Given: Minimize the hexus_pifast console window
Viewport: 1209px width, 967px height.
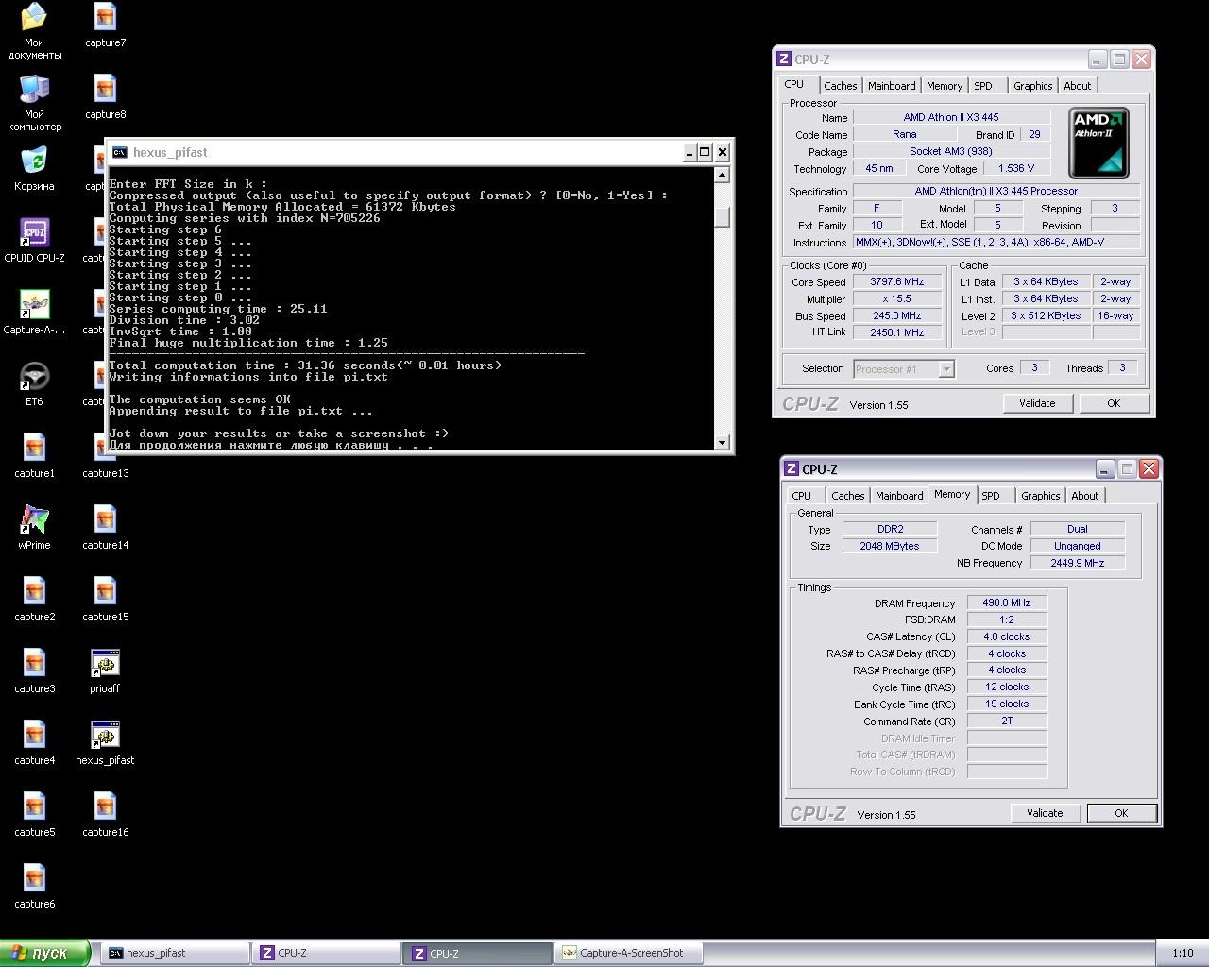Looking at the screenshot, I should [x=689, y=152].
